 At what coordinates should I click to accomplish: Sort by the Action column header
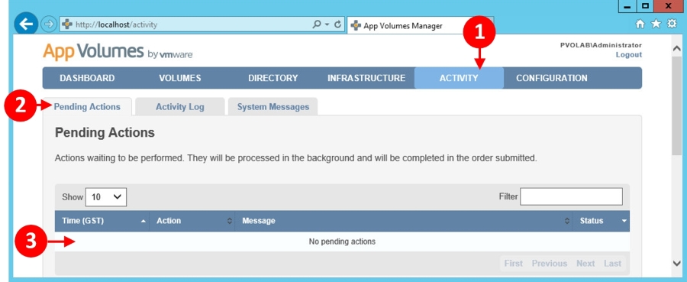(x=192, y=221)
